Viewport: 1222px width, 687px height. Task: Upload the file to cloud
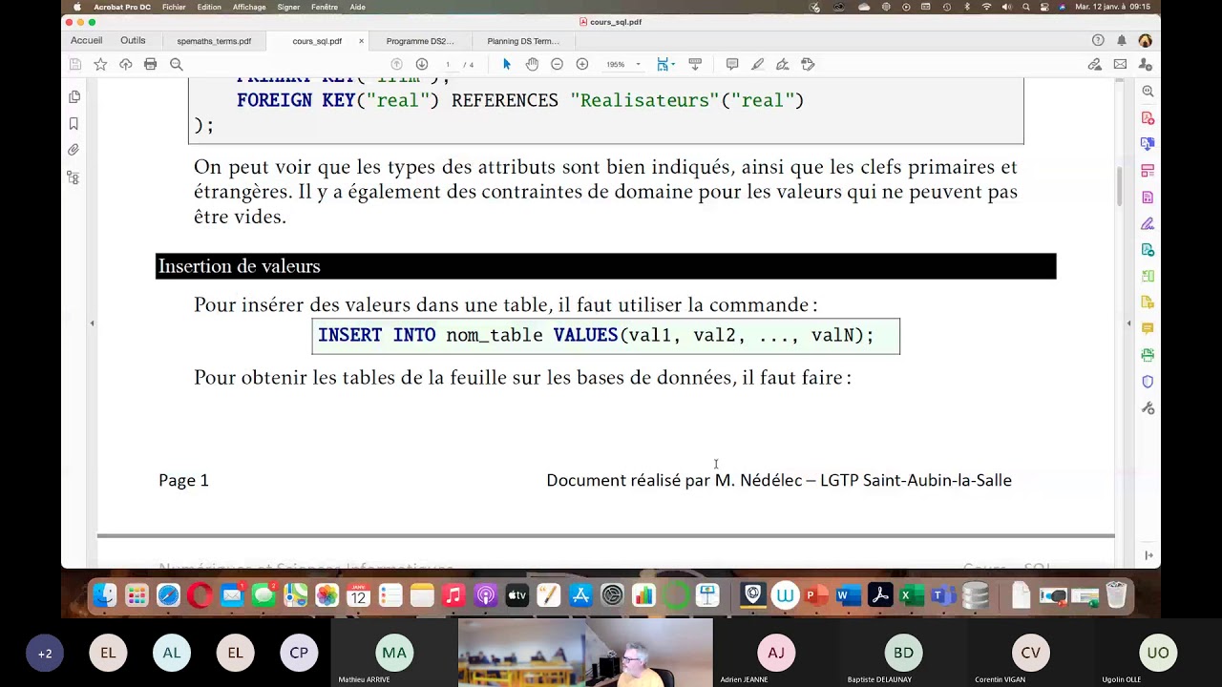click(125, 64)
